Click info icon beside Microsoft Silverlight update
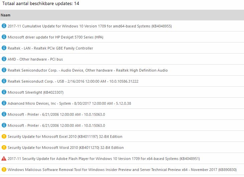Screen dimensions: 244x177 [4, 92]
